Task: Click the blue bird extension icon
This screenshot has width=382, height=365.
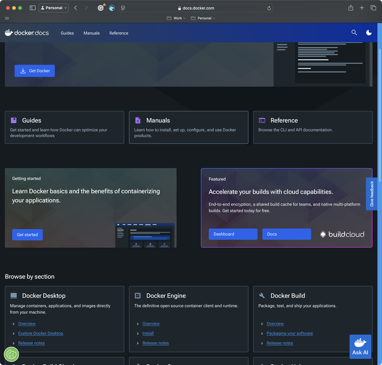Action: (x=112, y=8)
